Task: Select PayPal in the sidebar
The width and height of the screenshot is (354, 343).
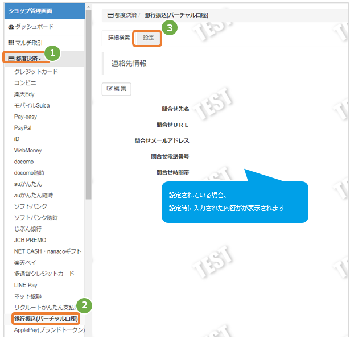Action: point(23,128)
